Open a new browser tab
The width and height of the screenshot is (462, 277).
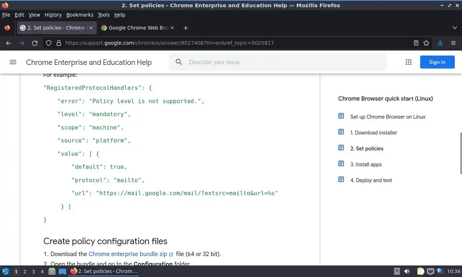pyautogui.click(x=186, y=28)
